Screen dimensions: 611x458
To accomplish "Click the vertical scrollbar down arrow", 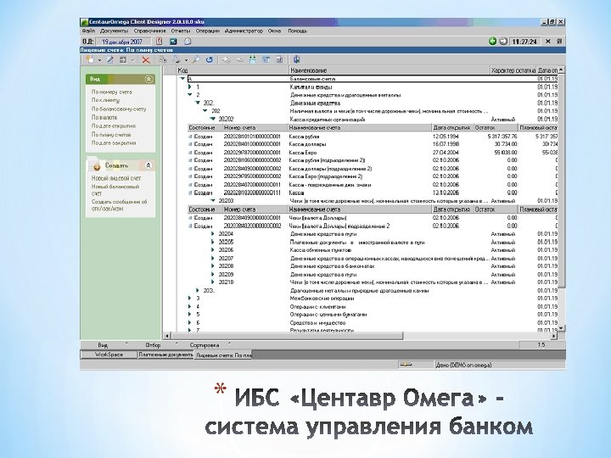I will tap(561, 328).
